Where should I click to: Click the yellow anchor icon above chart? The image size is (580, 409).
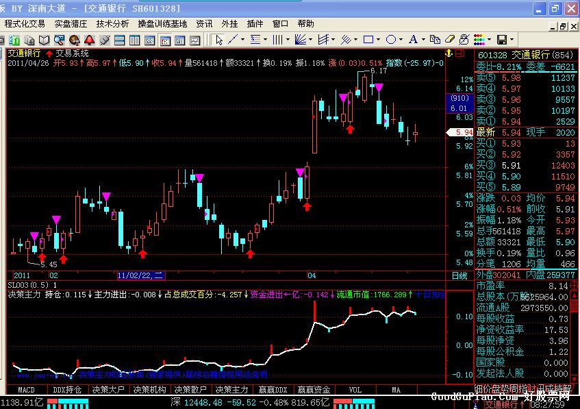[448, 52]
